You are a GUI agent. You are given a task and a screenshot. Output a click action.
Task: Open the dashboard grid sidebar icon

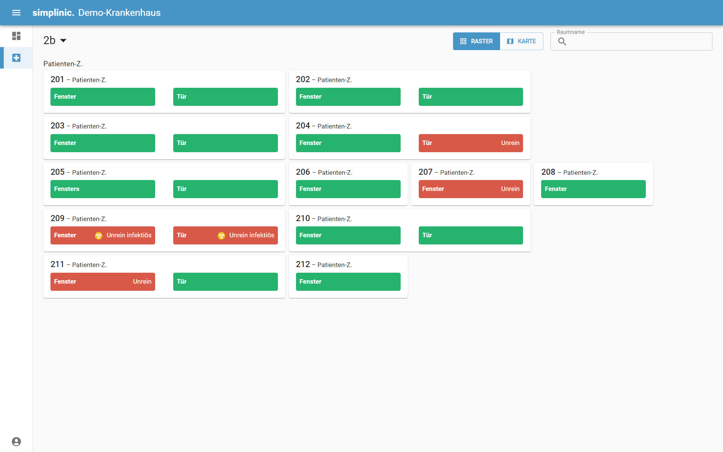[x=16, y=36]
